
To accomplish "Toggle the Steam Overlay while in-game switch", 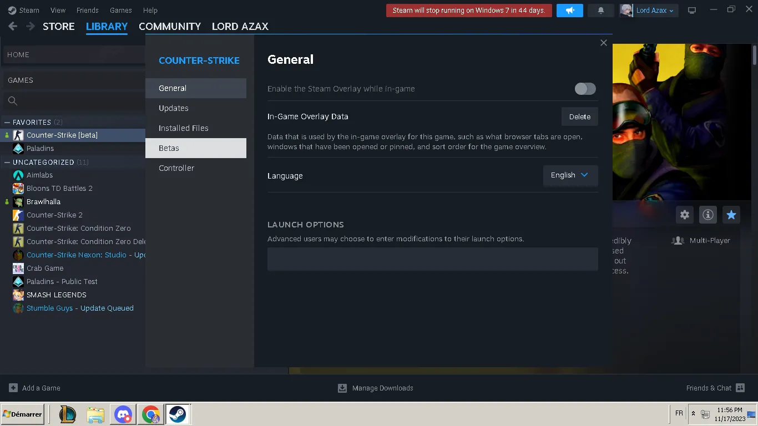I will tap(585, 89).
